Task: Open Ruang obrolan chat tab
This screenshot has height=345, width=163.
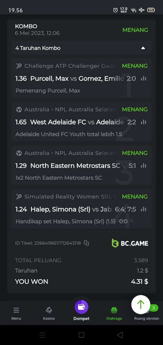Action: click(x=147, y=318)
